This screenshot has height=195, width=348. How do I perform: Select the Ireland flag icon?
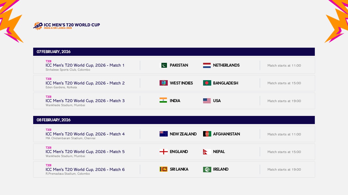click(207, 169)
